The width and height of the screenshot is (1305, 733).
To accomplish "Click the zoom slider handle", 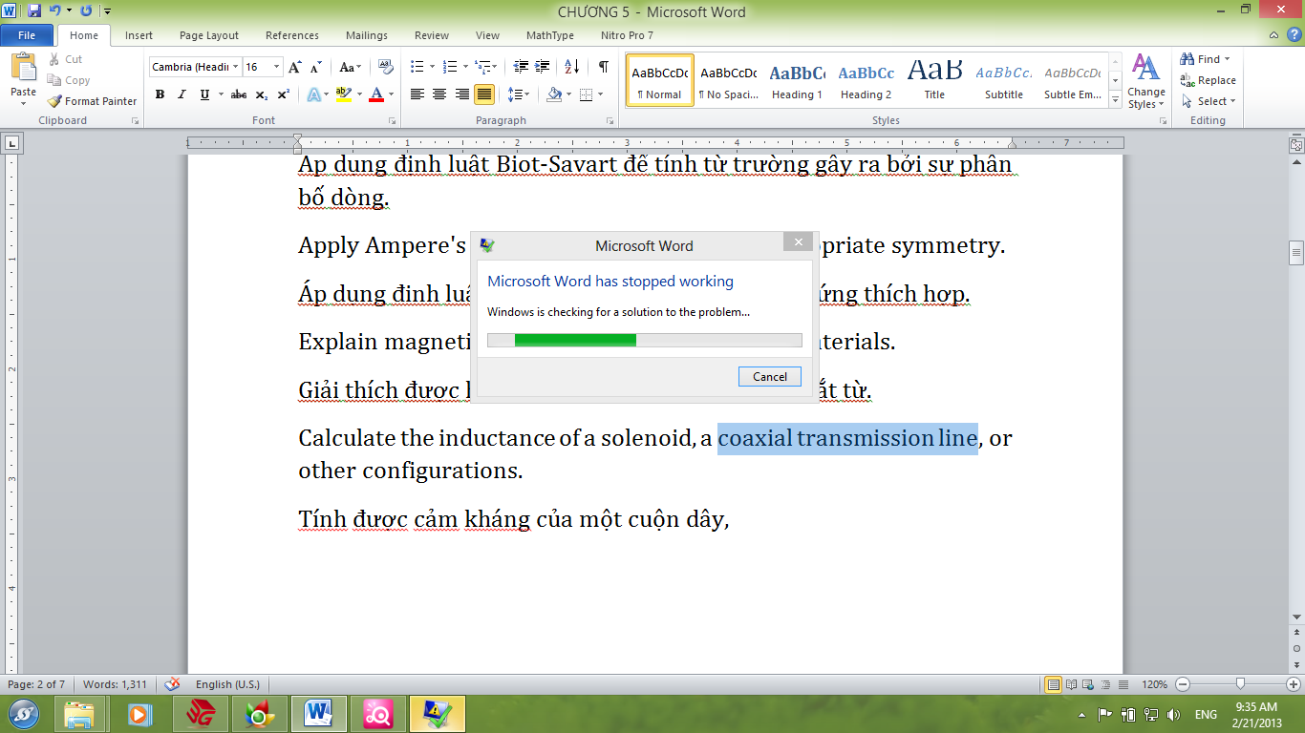I will click(1240, 684).
